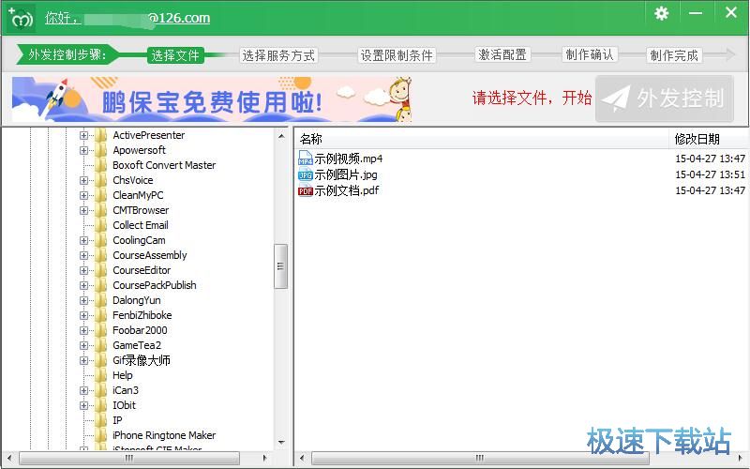Image resolution: width=750 pixels, height=469 pixels.
Task: Click the file list scroll left arrow
Action: (301, 458)
